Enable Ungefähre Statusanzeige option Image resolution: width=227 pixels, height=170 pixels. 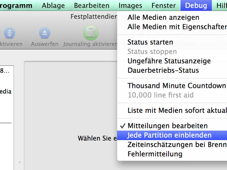(x=169, y=61)
